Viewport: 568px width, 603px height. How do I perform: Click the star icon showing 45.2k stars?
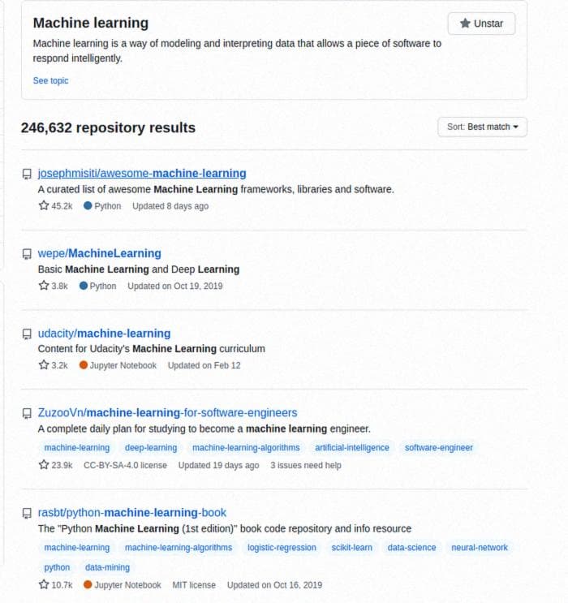tap(44, 205)
